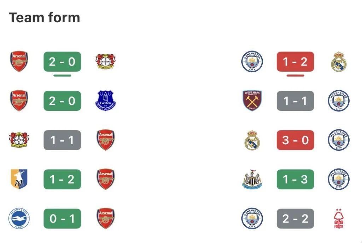Select the green 0 - 1 Brighton result
The height and width of the screenshot is (243, 362).
[62, 219]
